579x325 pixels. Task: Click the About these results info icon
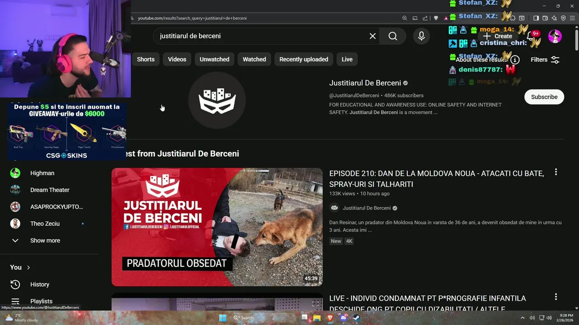pyautogui.click(x=515, y=60)
